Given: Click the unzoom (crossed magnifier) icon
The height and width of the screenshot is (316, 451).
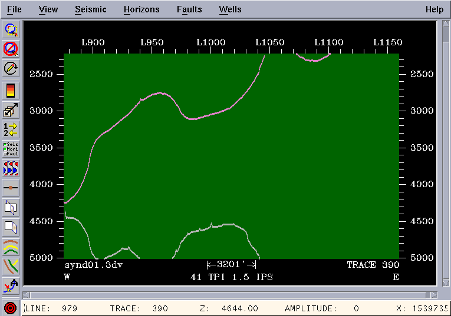Looking at the screenshot, I should pos(11,48).
